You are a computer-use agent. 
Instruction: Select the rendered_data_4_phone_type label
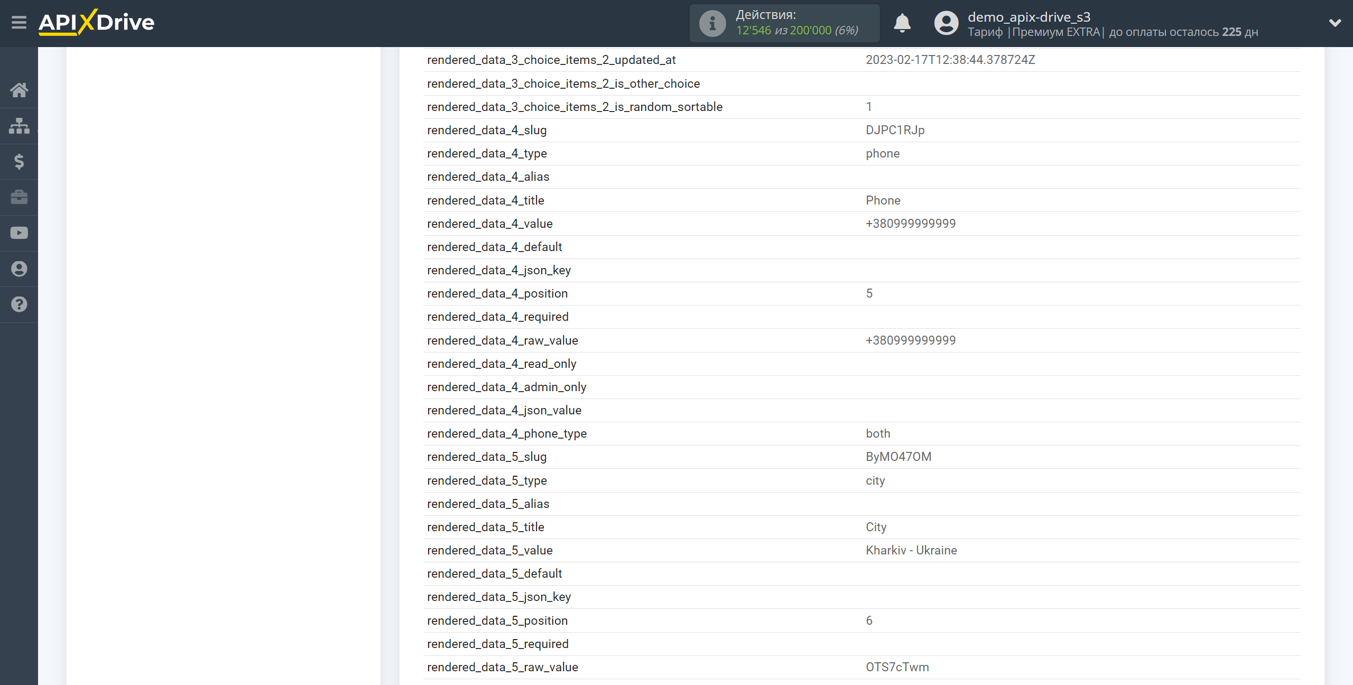pos(507,433)
